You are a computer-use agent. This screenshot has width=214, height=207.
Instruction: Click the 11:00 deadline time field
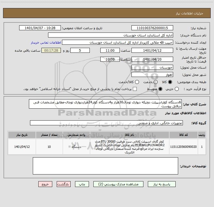[110, 50]
